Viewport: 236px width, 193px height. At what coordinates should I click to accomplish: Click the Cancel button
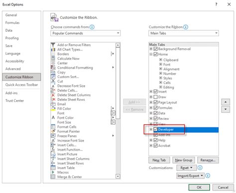coord(223,188)
